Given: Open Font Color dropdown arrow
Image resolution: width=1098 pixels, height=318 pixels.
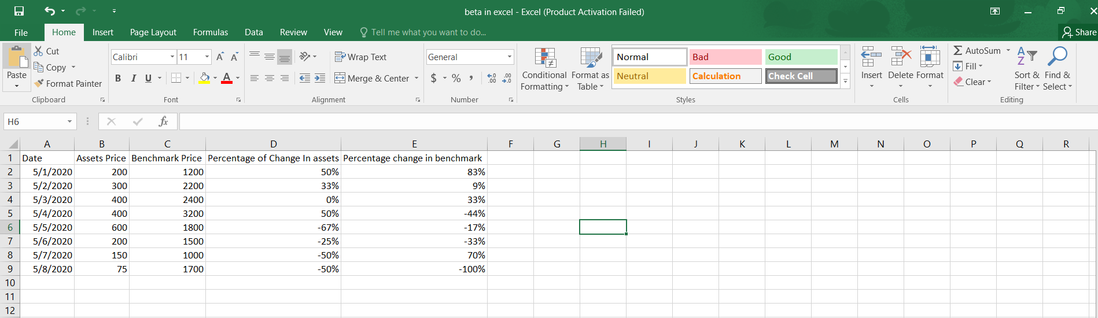Looking at the screenshot, I should coord(238,78).
